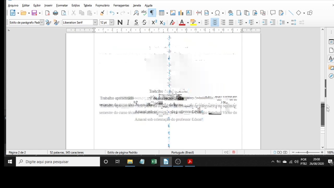Save the document with the Save icon
Screen dimensions: 334x188
34,13
